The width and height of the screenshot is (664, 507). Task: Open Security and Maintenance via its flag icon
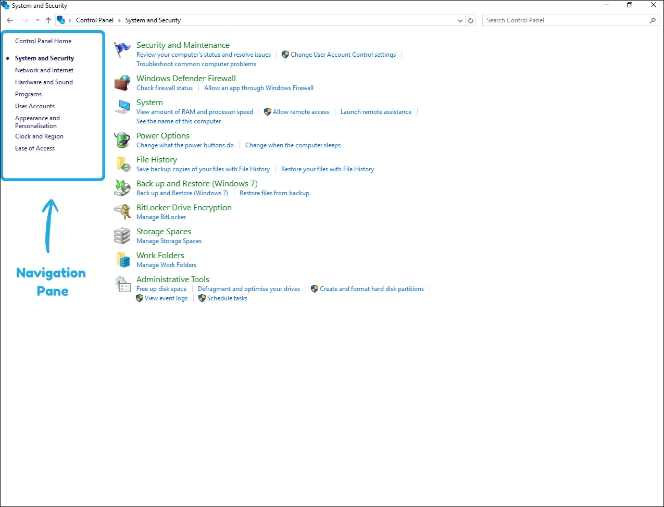tap(121, 50)
